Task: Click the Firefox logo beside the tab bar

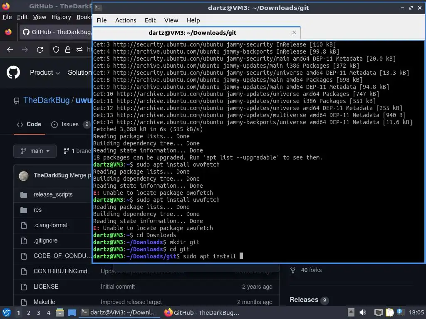Action: tap(8, 32)
